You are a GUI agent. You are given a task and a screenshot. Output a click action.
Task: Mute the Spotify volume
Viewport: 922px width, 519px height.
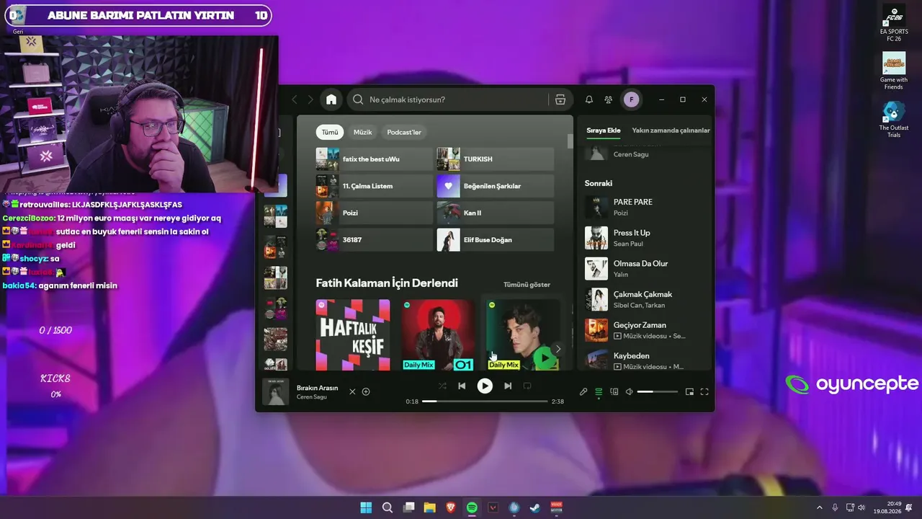[629, 391]
